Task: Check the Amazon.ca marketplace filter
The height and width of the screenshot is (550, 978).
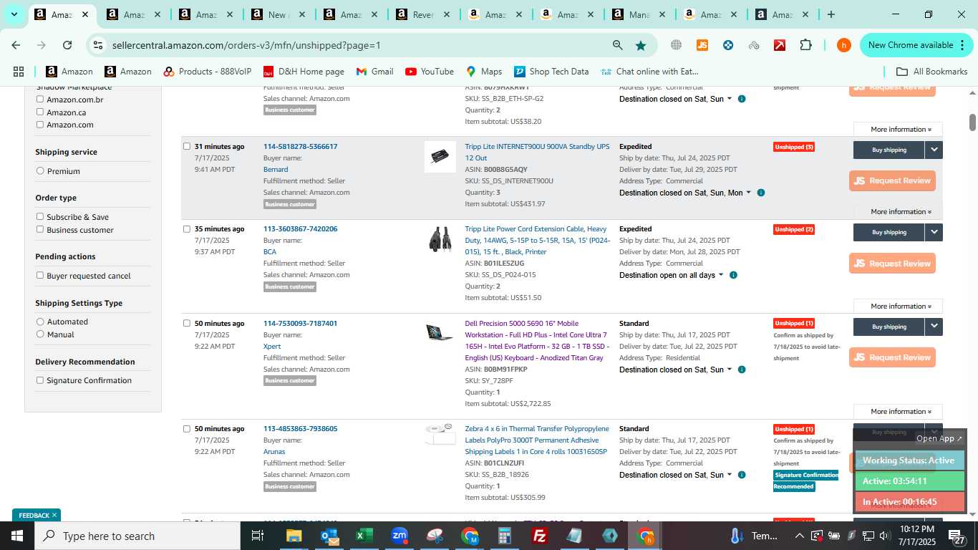Action: [40, 112]
